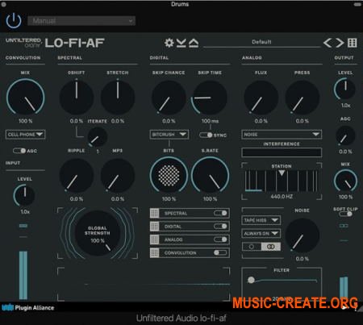Click the Global Strength dial
Image resolution: width=363 pixels, height=325 pixels.
click(x=98, y=233)
